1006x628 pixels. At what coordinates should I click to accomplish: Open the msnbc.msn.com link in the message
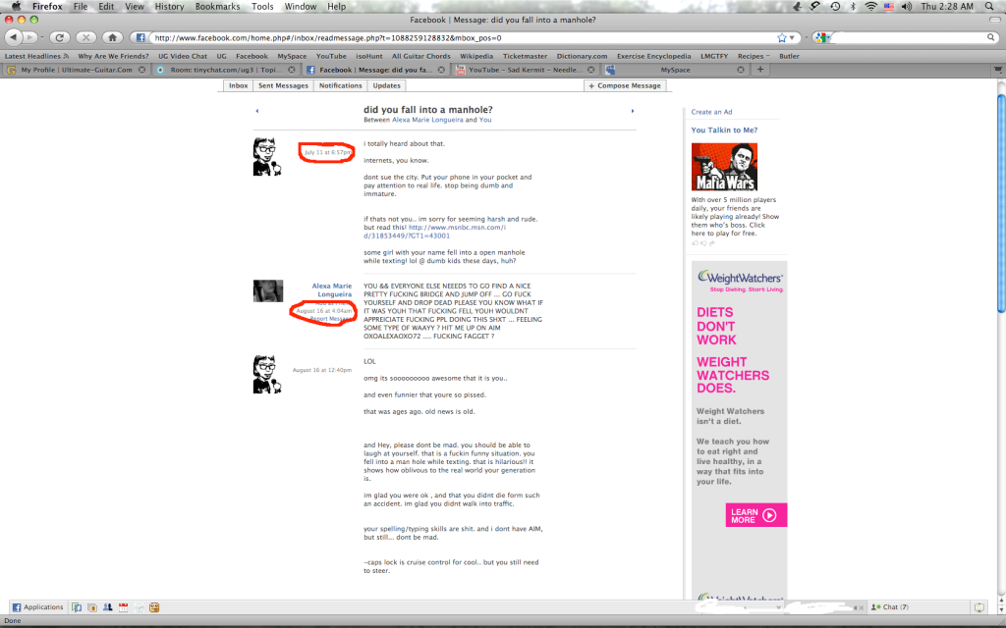pyautogui.click(x=434, y=232)
